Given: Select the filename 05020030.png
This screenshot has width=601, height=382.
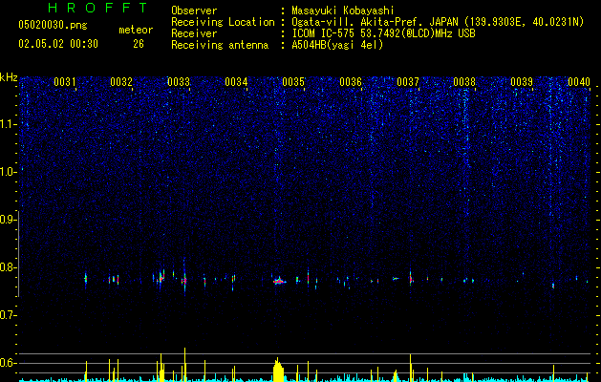Looking at the screenshot, I should click(x=53, y=25).
